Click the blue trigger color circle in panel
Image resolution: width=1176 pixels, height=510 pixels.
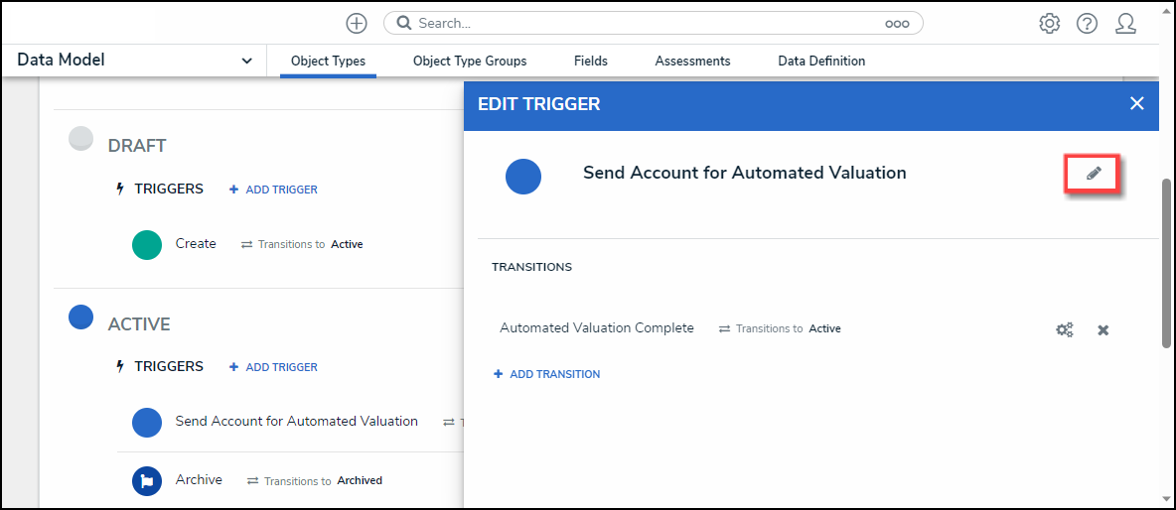point(523,177)
